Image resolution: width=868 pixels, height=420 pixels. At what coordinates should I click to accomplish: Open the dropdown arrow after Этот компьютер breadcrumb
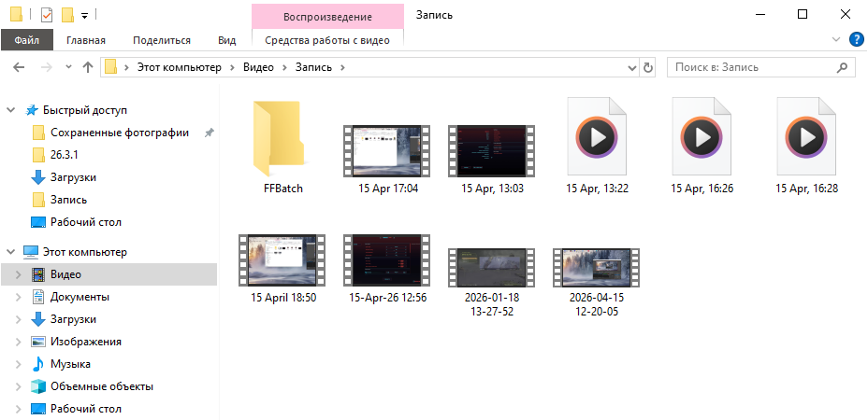(x=233, y=67)
